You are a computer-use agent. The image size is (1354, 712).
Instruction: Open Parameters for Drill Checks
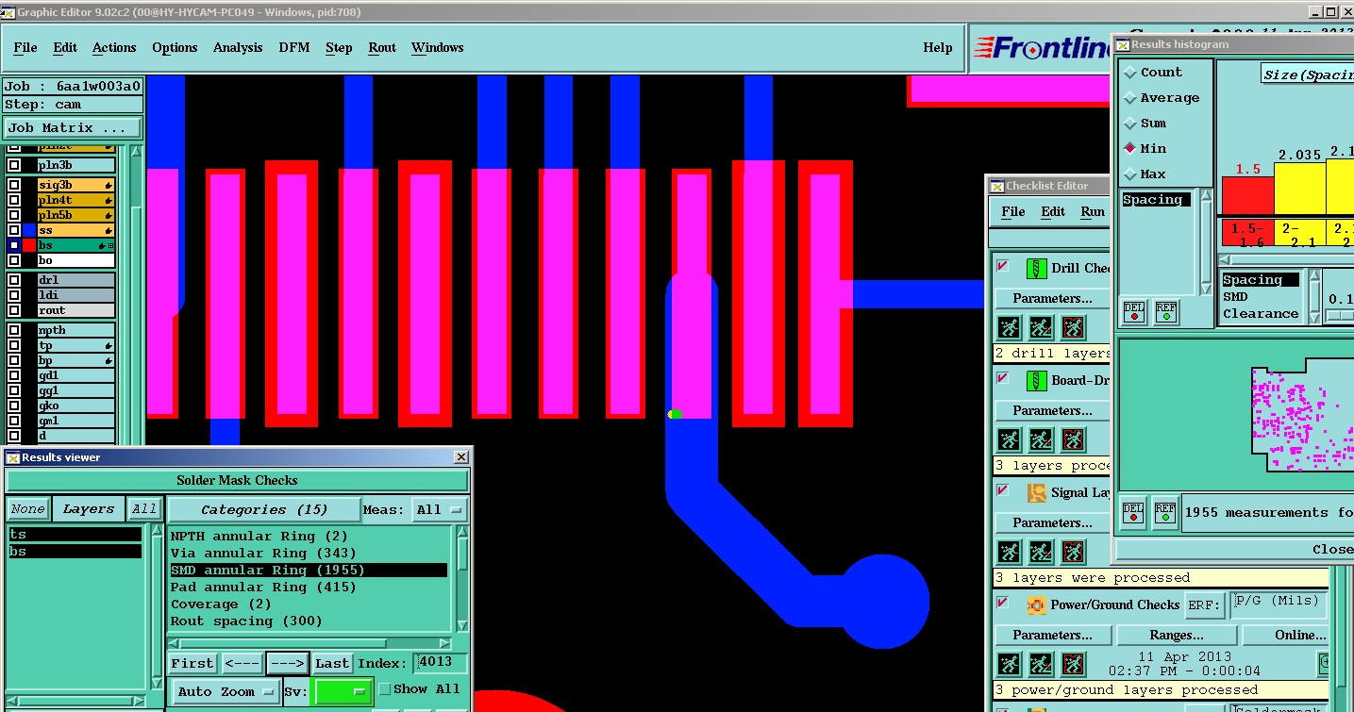(1053, 298)
